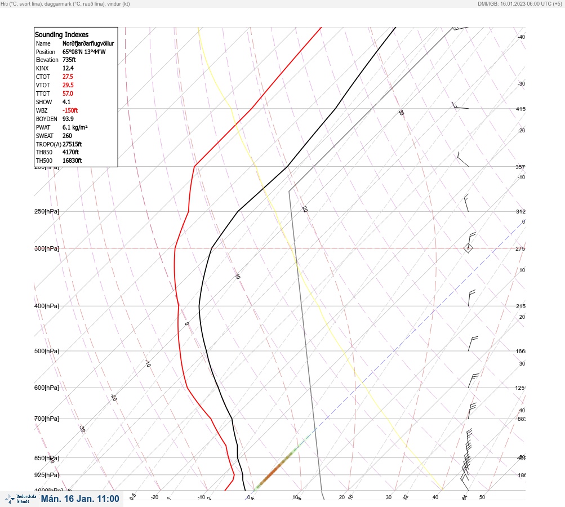Click the "Sounding Indexes" heading
Image resolution: width=565 pixels, height=507 pixels.
(61, 34)
